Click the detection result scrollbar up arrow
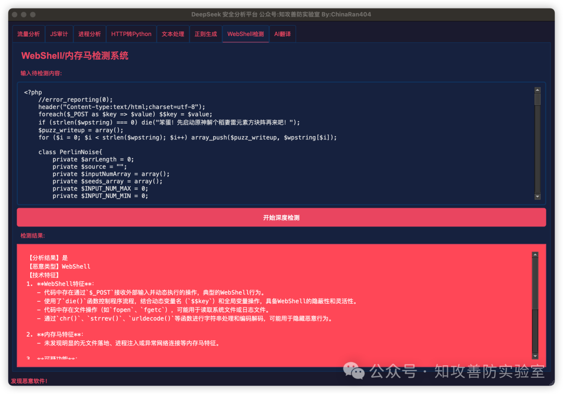This screenshot has height=394, width=563. (x=535, y=255)
